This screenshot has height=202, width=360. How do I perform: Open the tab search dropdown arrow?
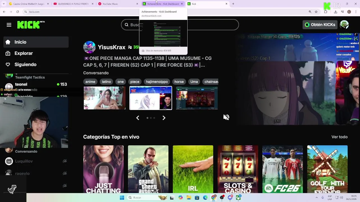coord(4,4)
